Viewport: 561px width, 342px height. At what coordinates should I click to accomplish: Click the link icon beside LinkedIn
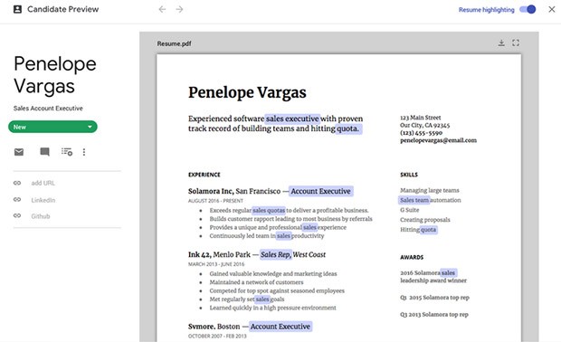pos(17,199)
